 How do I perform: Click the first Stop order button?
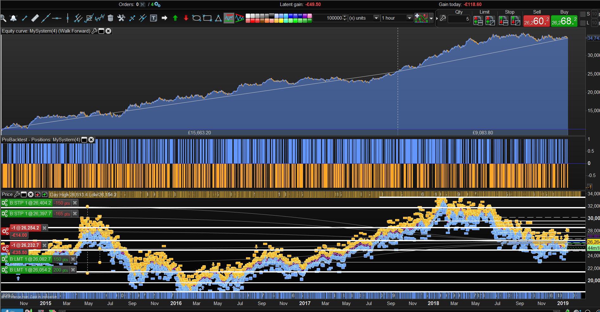[x=503, y=21]
